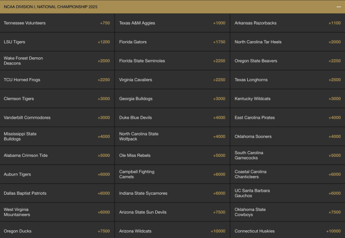Choose Texas Longhorns +2500
This screenshot has height=238, width=345.
pyautogui.click(x=288, y=80)
